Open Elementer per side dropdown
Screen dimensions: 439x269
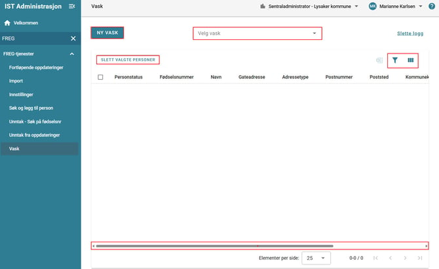pos(316,258)
